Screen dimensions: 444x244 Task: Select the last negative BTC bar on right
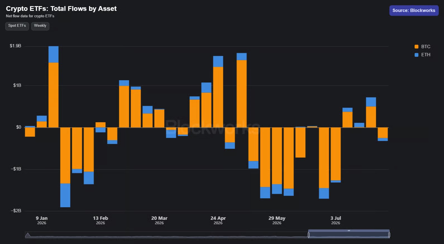(x=383, y=133)
